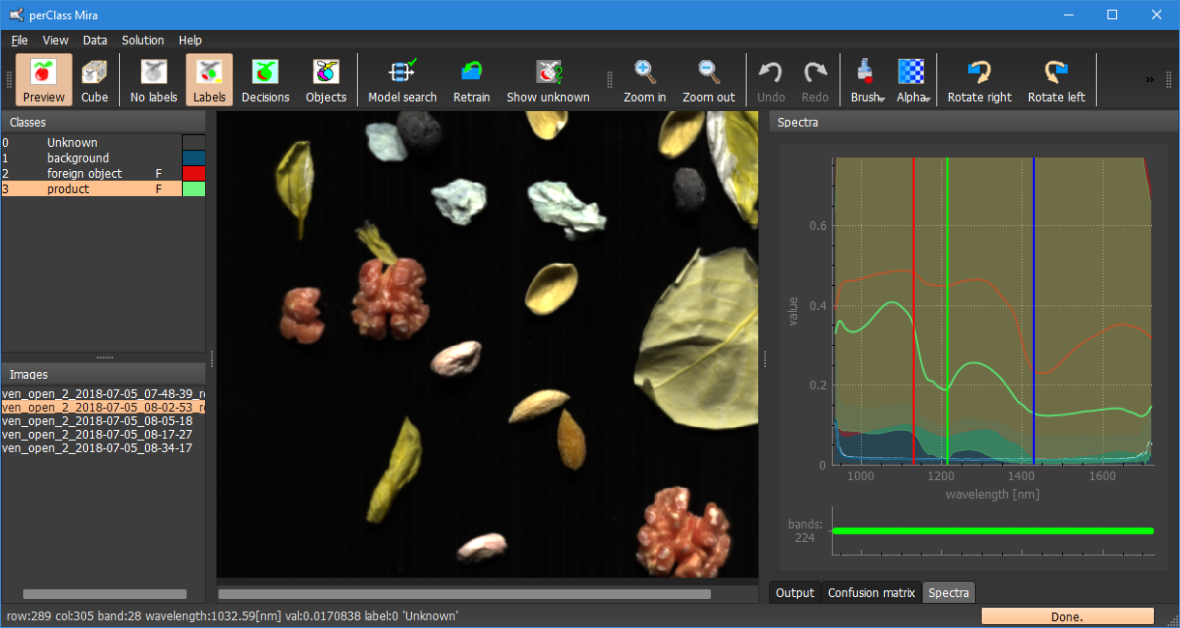Switch to the Confusion matrix tab

tap(870, 593)
